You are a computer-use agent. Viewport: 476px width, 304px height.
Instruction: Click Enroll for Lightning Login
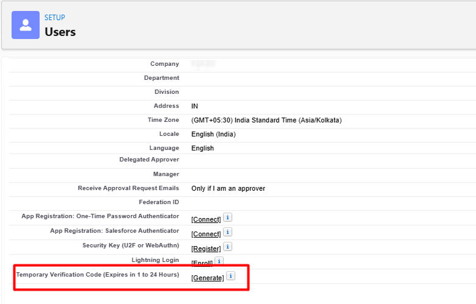pyautogui.click(x=202, y=263)
